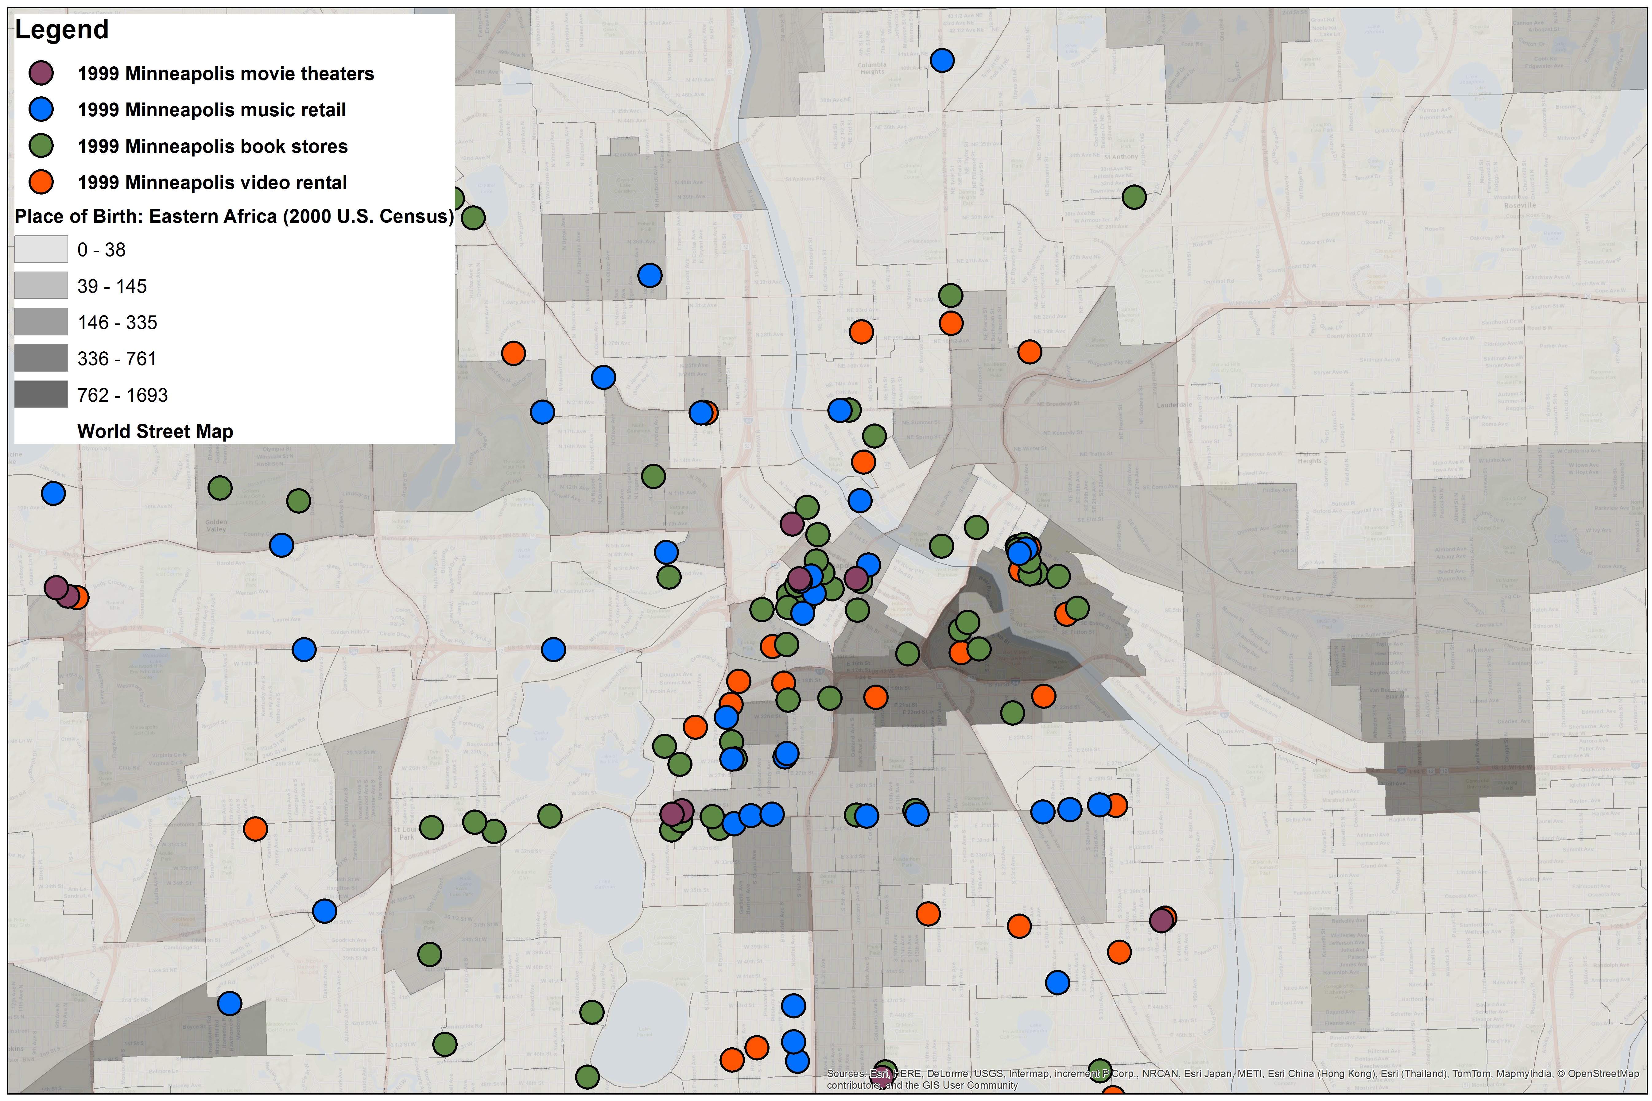This screenshot has width=1652, height=1101.
Task: Click '1999 Minneapolis video rental' label
Action: (212, 183)
